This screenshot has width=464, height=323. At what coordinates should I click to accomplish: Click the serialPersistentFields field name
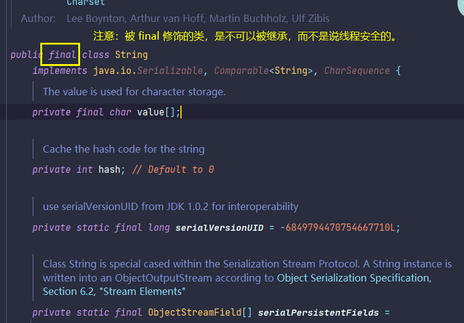click(x=318, y=313)
